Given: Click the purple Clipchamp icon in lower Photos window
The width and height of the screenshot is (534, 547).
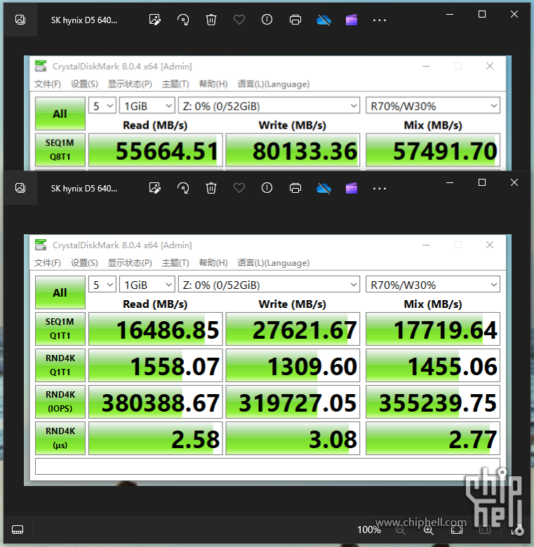Looking at the screenshot, I should click(x=352, y=188).
